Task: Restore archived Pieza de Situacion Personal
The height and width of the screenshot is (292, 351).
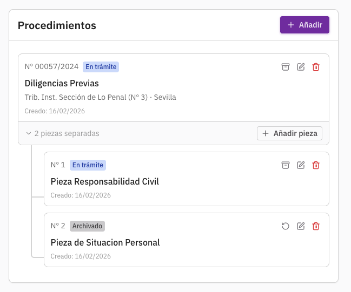Action: pyautogui.click(x=286, y=226)
